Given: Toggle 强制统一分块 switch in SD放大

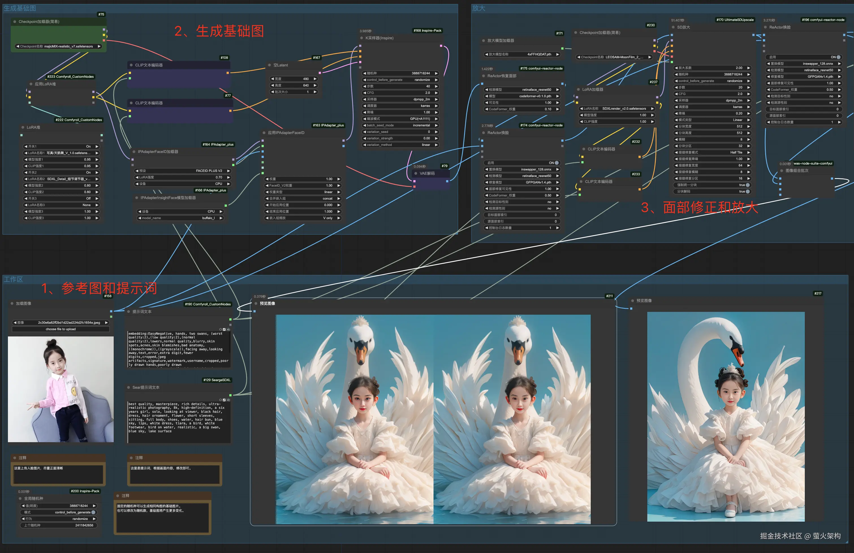Looking at the screenshot, I should (x=747, y=185).
